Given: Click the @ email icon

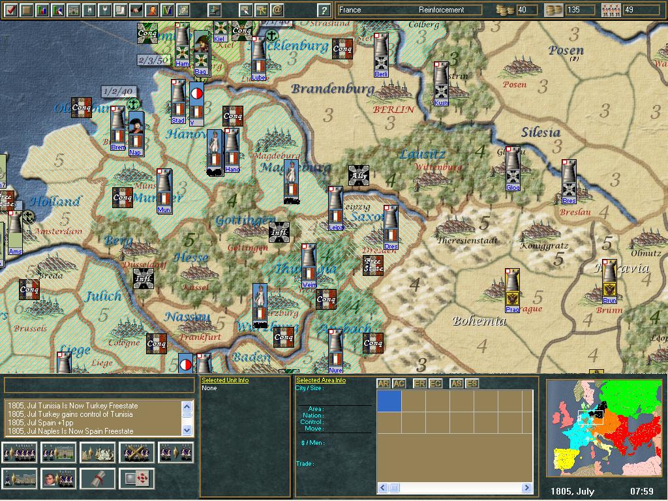Looking at the screenshot, I should pyautogui.click(x=277, y=10).
